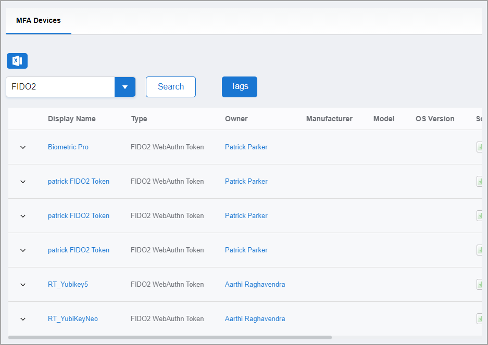Open owner Patrick Parker for Biometric Pro
Screen dimensions: 488x345
[246, 147]
